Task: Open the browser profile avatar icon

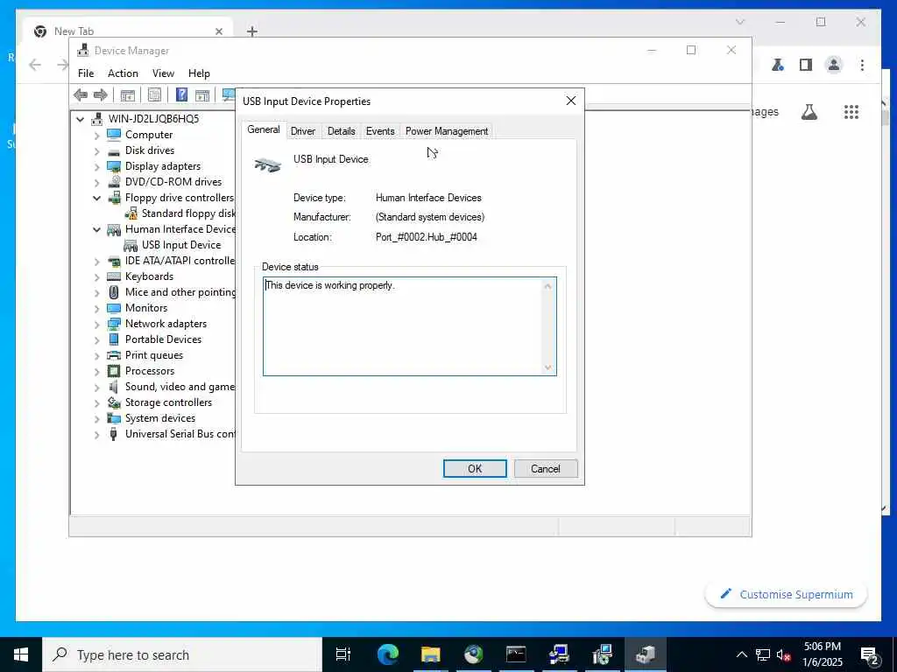Action: [834, 65]
